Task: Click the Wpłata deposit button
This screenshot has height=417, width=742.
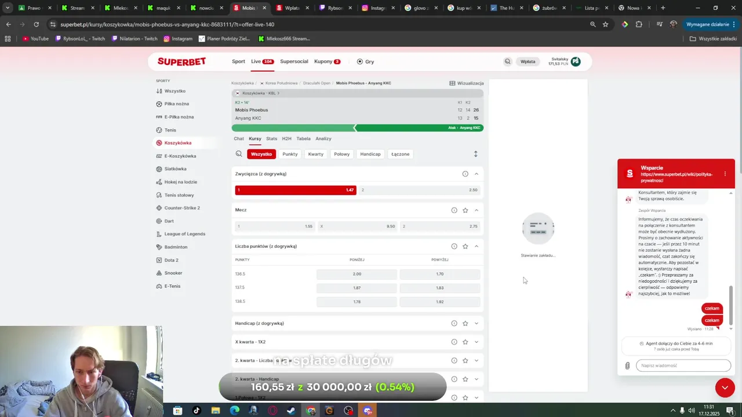Action: pyautogui.click(x=528, y=61)
